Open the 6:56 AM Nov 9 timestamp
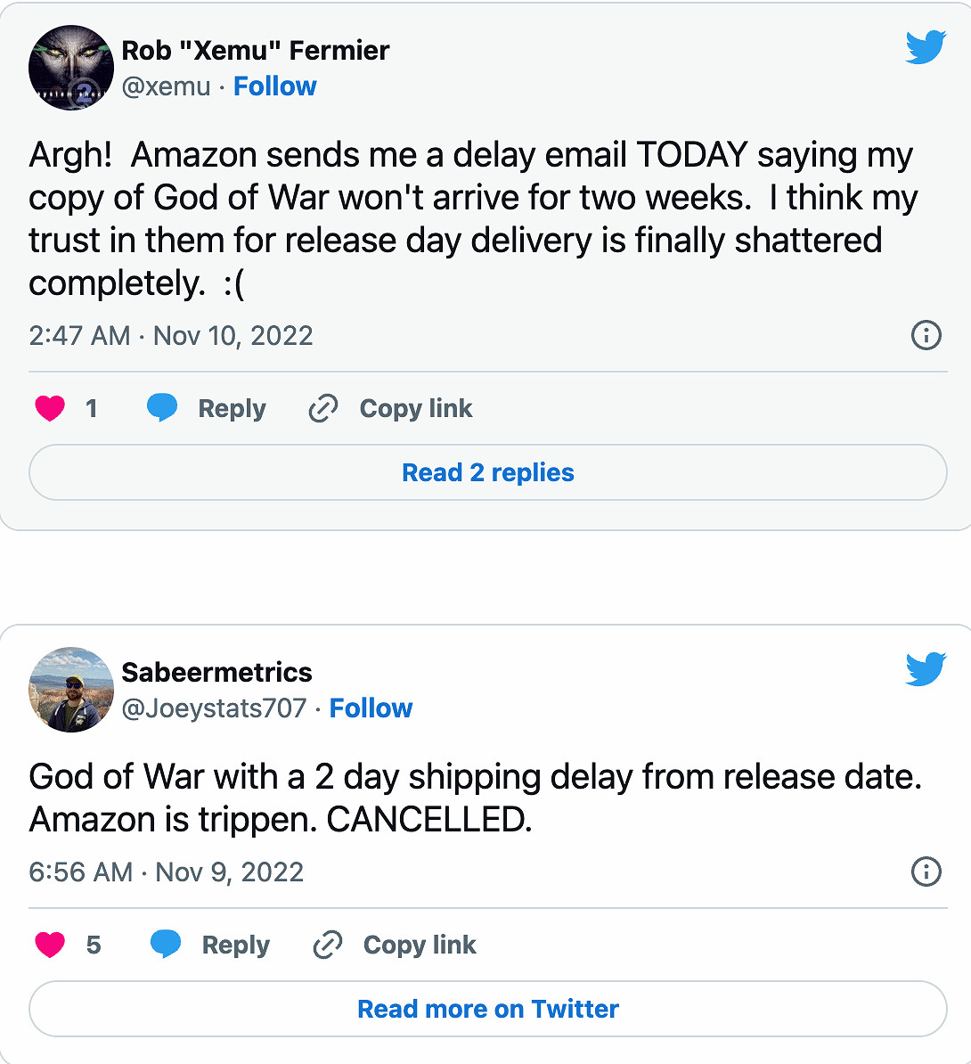Viewport: 971px width, 1064px height. (x=167, y=872)
